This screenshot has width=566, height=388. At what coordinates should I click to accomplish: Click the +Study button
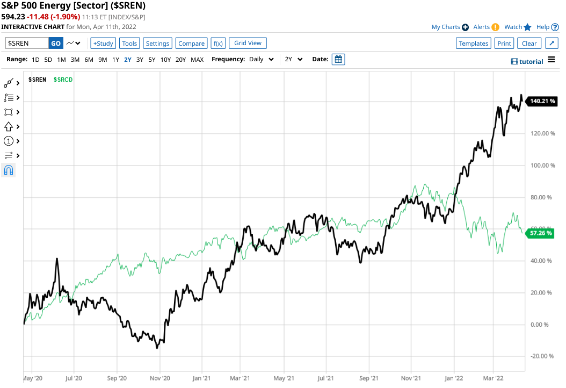point(103,44)
